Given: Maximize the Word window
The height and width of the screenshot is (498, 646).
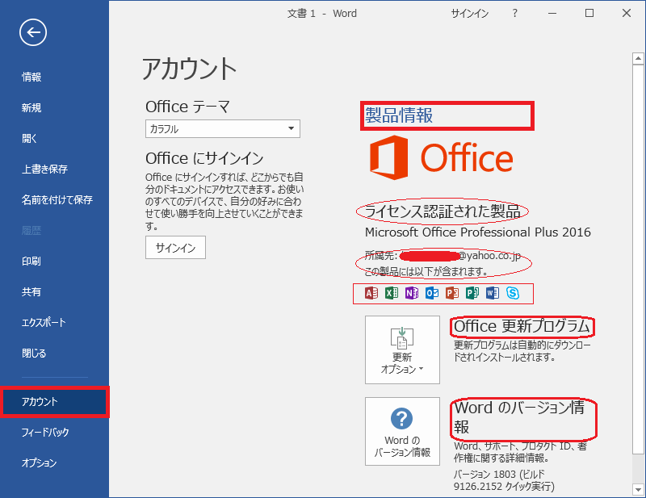Looking at the screenshot, I should (589, 13).
